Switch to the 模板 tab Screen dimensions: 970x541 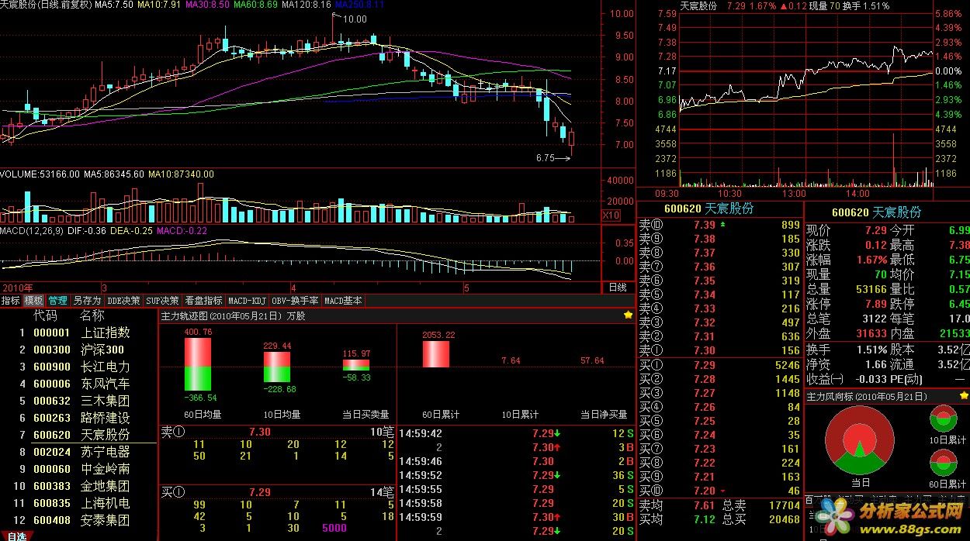tap(34, 301)
